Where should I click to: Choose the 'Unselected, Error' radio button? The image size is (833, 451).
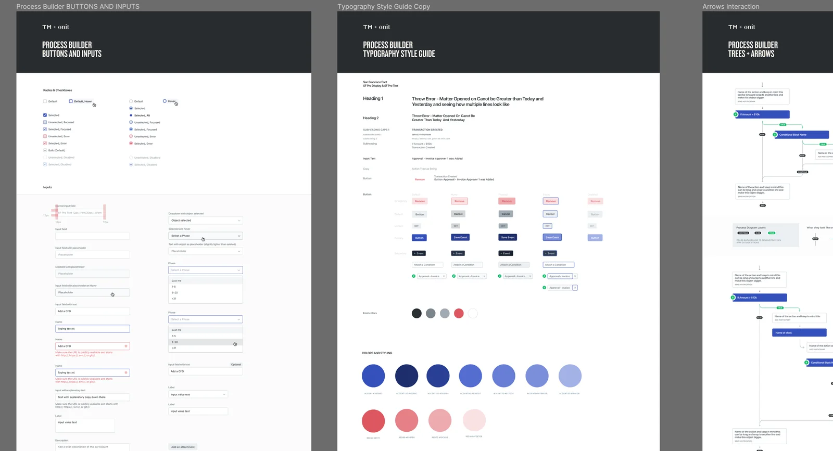[131, 136]
